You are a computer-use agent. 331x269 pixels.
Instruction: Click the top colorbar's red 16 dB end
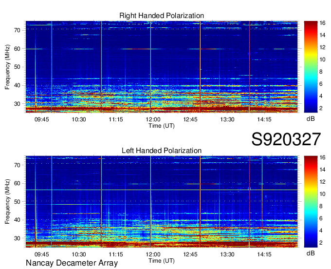coord(311,23)
